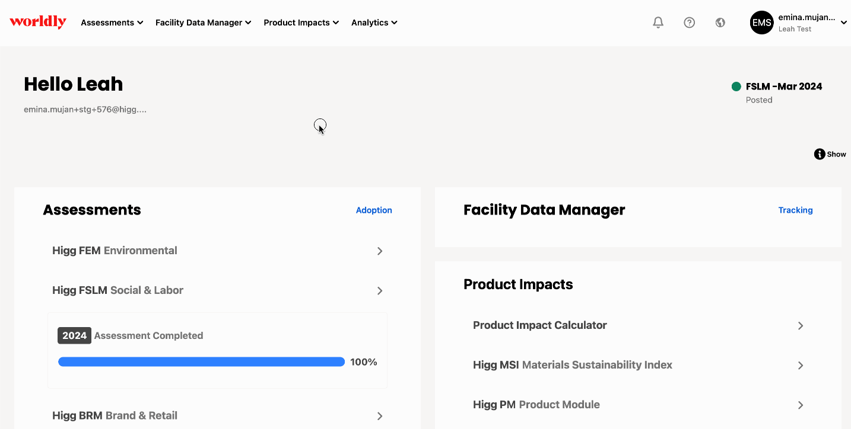Click the Posted status text
The width and height of the screenshot is (851, 429).
point(759,100)
